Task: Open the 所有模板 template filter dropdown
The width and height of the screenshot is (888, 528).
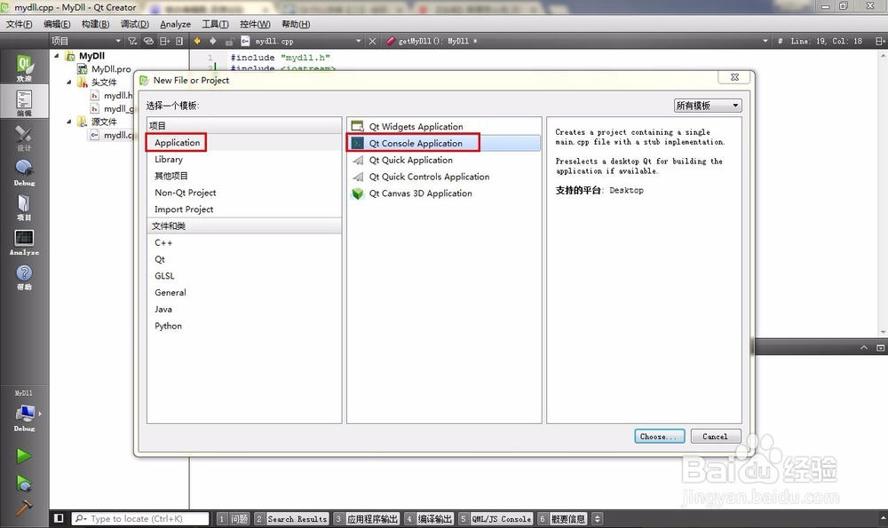Action: (708, 106)
